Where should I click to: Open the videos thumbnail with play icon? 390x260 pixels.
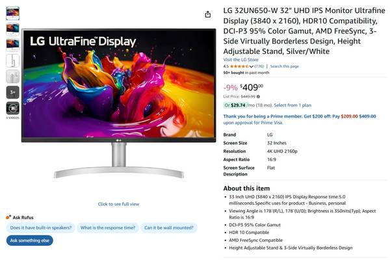point(13,109)
